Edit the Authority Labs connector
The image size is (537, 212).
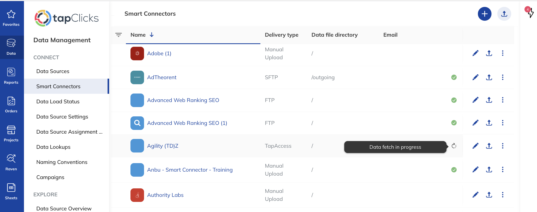(475, 195)
